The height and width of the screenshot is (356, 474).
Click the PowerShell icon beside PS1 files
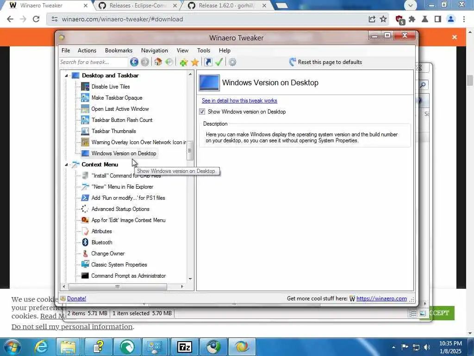pyautogui.click(x=85, y=198)
